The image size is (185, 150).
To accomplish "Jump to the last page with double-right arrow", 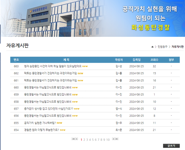I will point(117,139).
